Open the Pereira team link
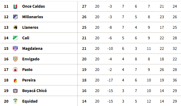This screenshot has height=106, width=181. click(x=29, y=80)
